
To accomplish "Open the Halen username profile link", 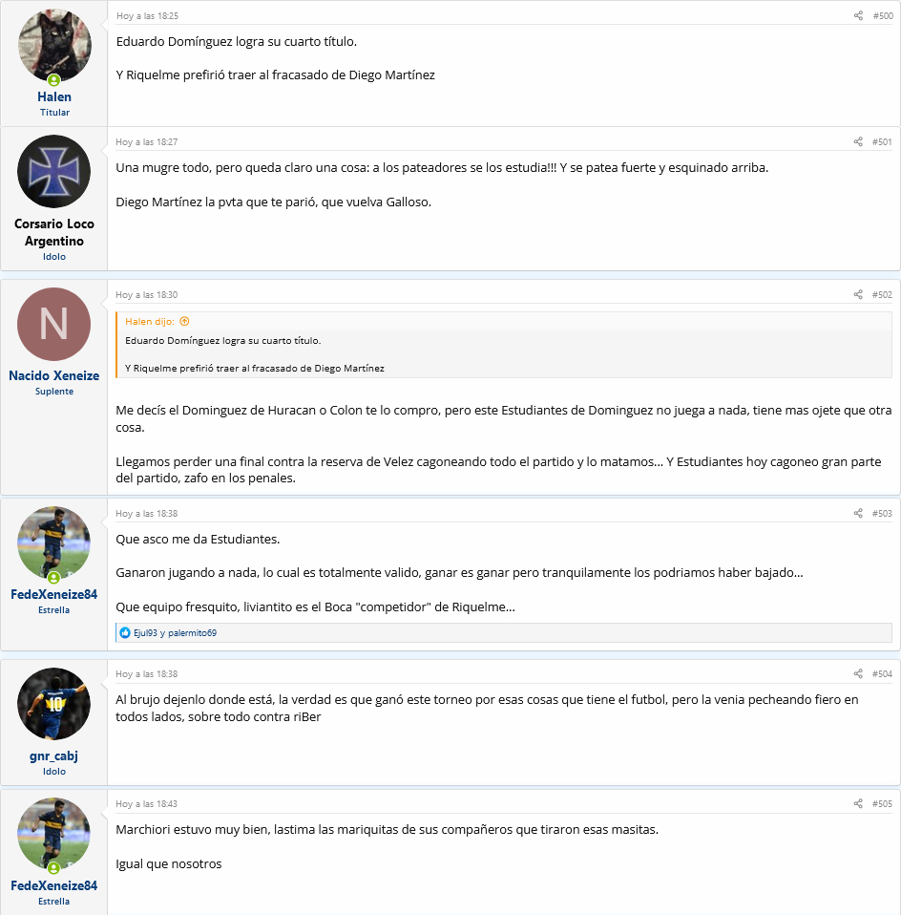I will click(x=54, y=96).
